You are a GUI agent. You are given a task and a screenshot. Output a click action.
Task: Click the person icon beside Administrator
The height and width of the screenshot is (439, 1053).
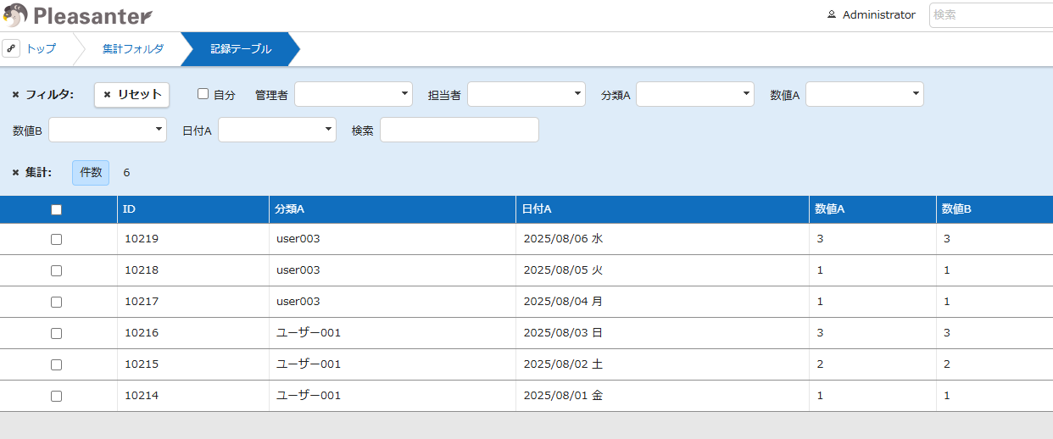(832, 15)
